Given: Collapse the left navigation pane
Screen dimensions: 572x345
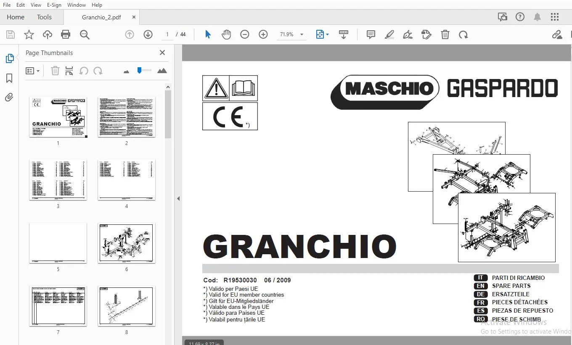Looking at the screenshot, I should [x=178, y=198].
